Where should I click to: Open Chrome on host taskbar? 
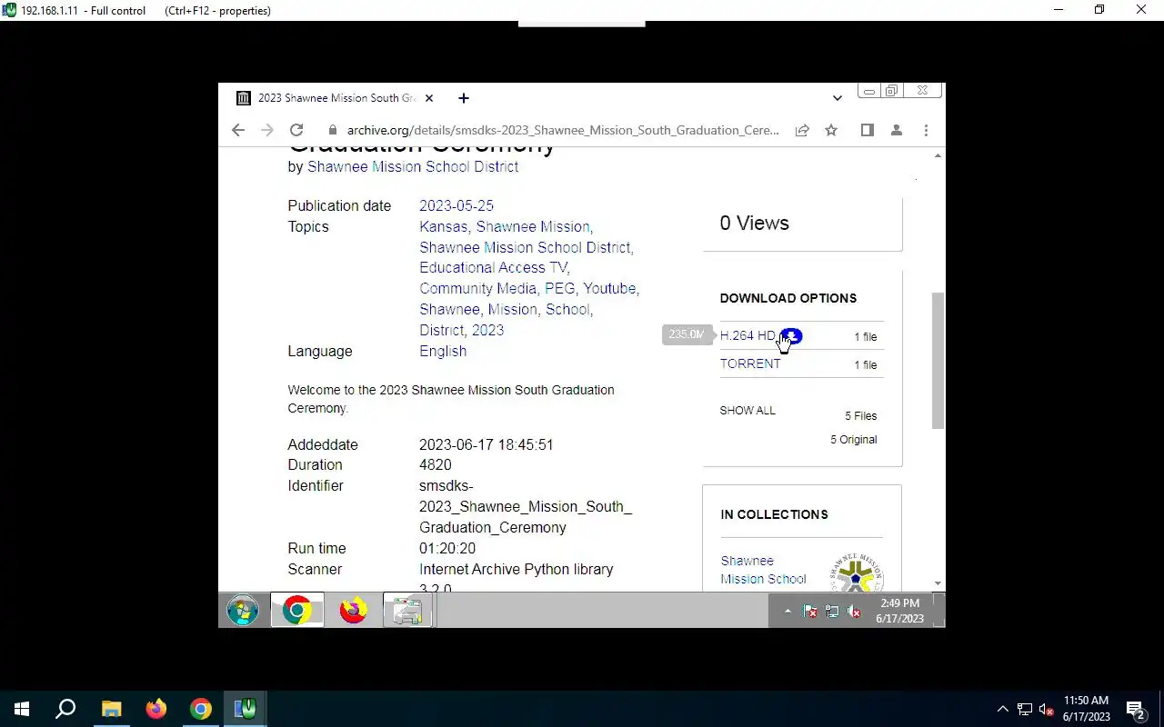[201, 709]
